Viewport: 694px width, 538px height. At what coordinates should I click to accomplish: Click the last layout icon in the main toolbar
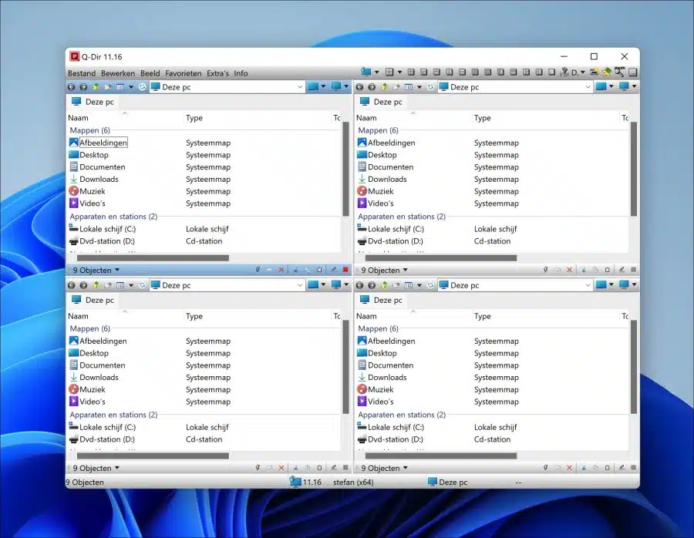click(633, 72)
